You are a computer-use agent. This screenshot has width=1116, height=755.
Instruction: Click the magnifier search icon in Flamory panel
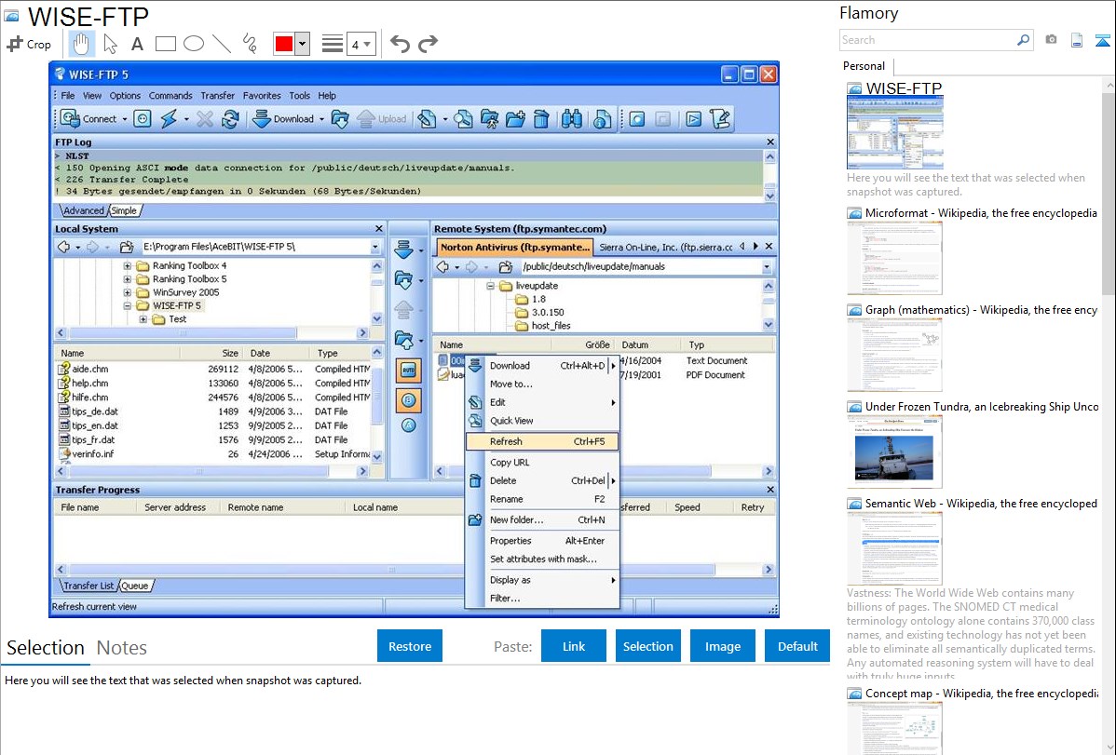1023,40
